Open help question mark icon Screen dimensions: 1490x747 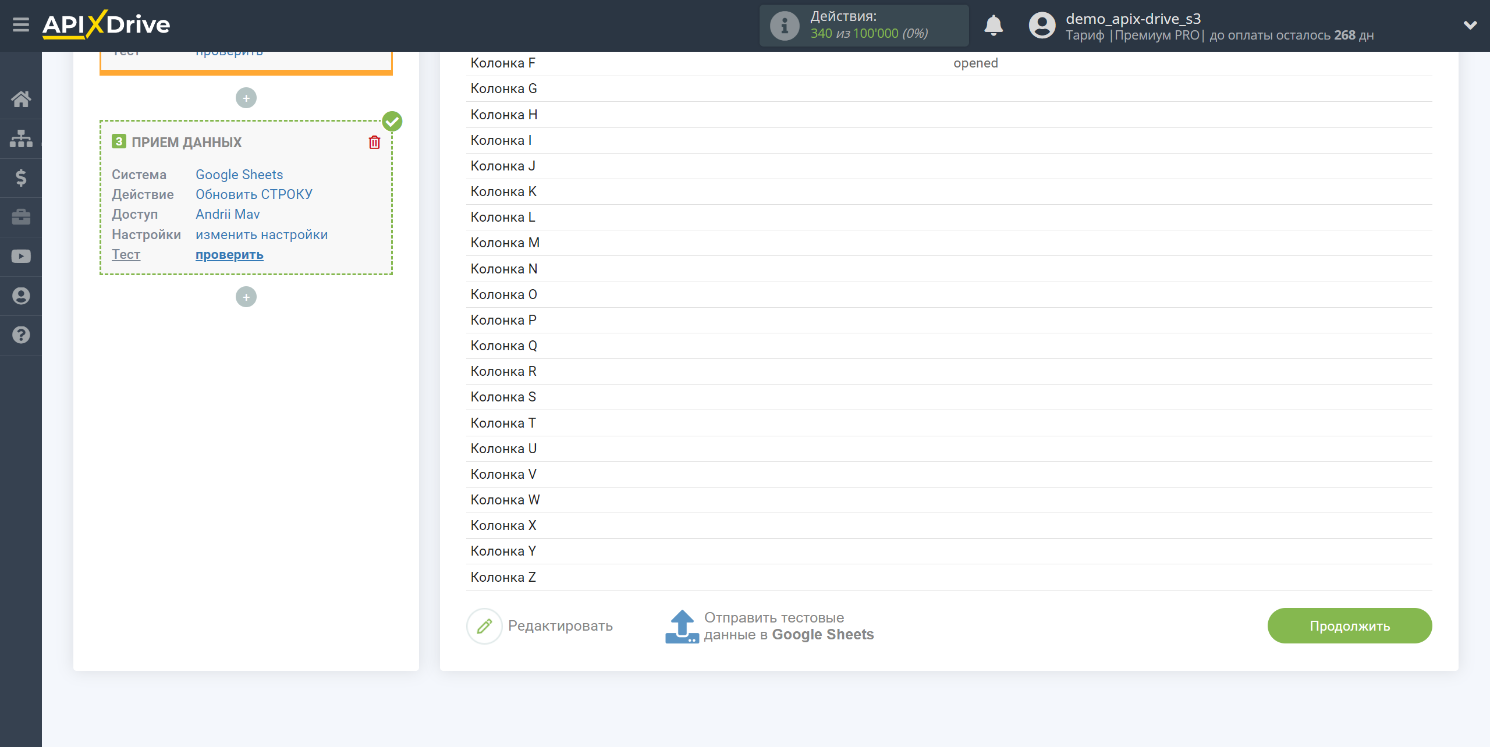click(x=21, y=335)
